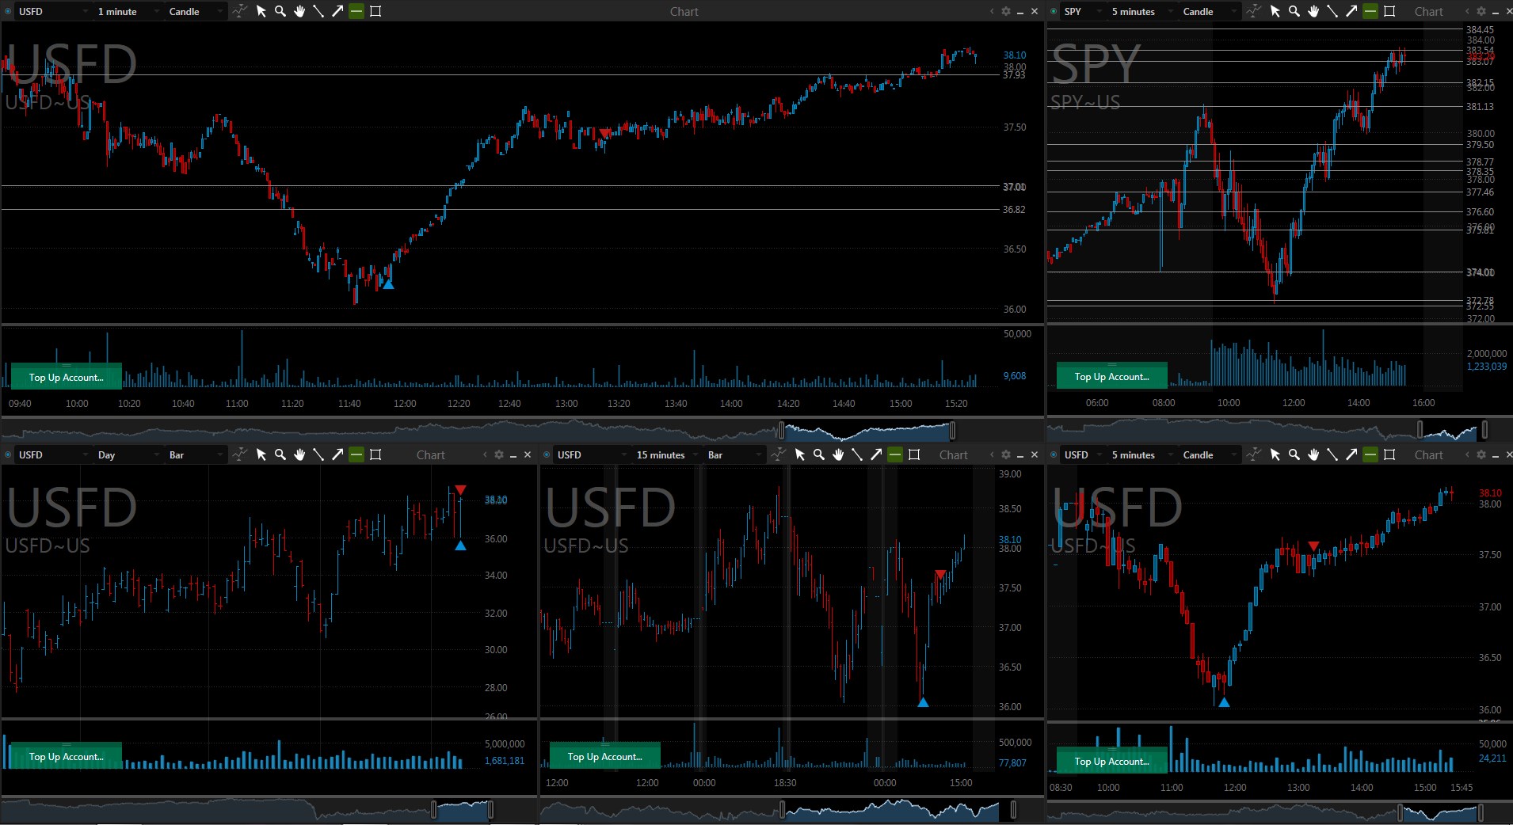Select pan hand tool on USFD 1 minute chart
This screenshot has height=825, width=1513.
pyautogui.click(x=299, y=11)
